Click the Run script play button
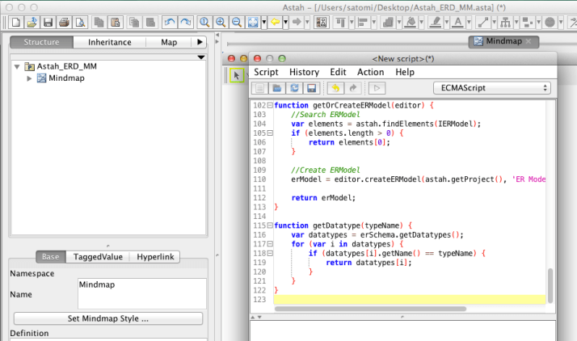Screen dimensions: 577x341 [377, 88]
